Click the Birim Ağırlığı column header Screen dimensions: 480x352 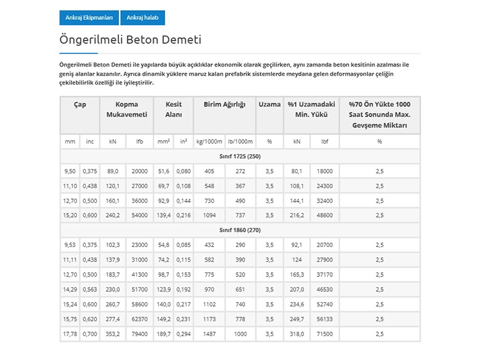coord(224,104)
